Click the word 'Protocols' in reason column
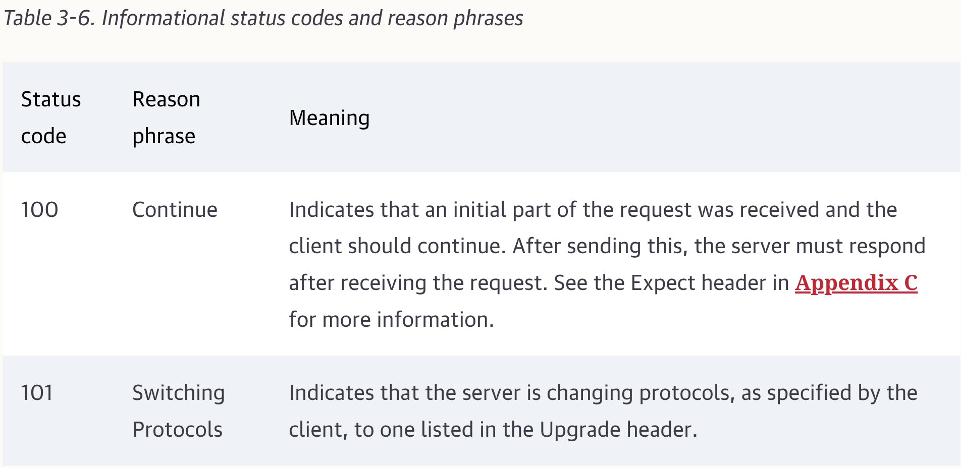 click(x=177, y=430)
